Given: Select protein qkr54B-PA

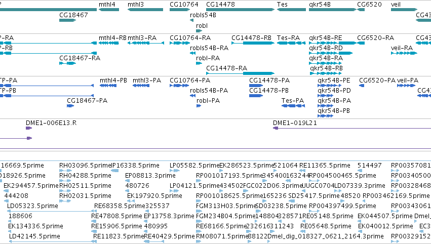Looking at the screenshot, I should [x=334, y=101].
